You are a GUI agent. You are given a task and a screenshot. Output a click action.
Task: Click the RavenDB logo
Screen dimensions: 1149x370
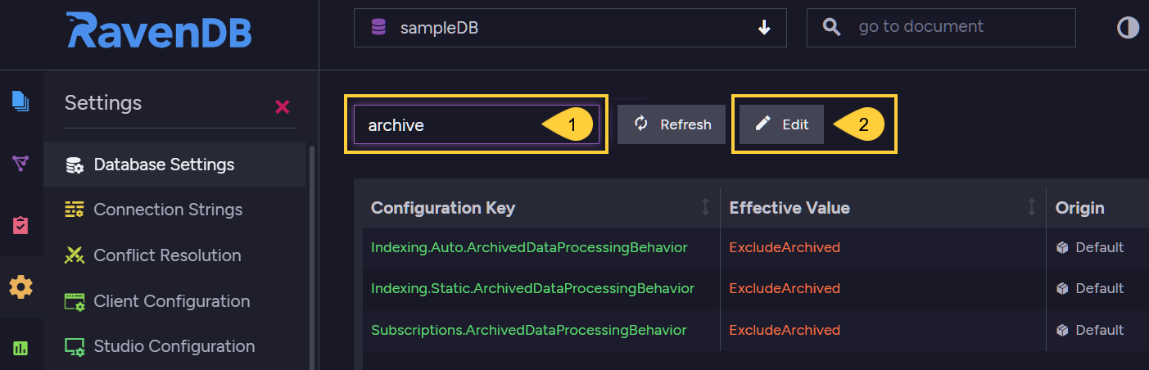[x=159, y=31]
